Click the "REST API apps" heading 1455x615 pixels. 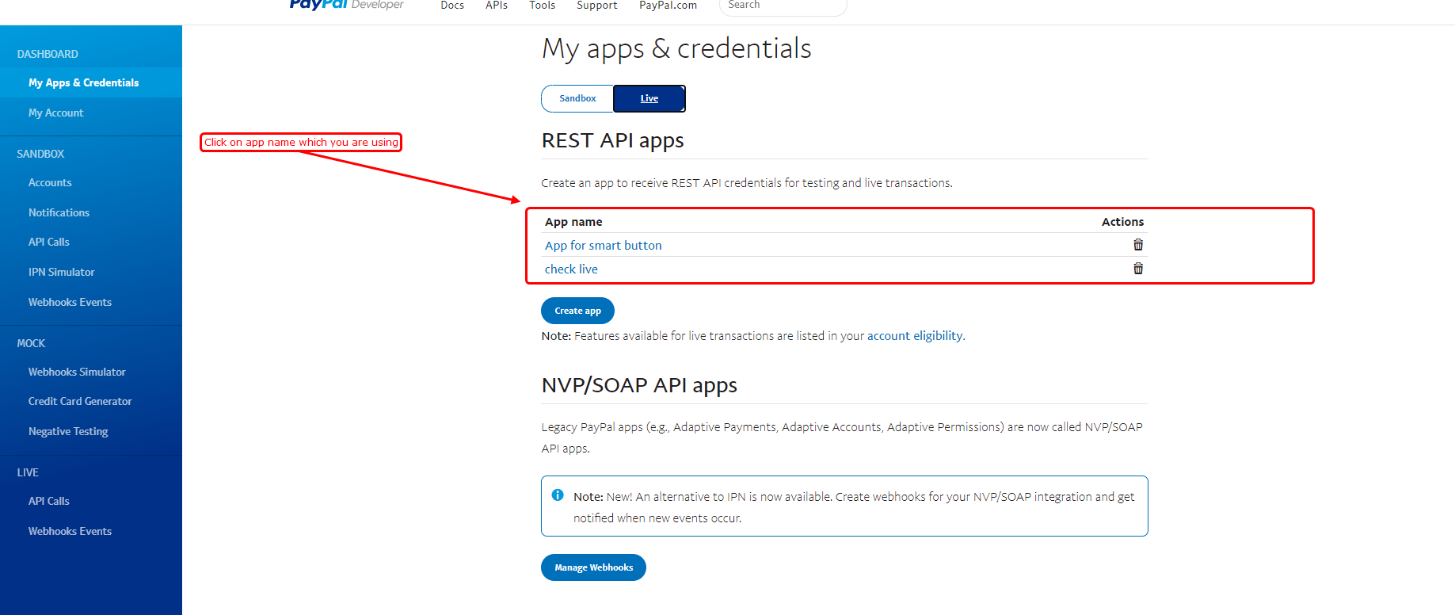point(612,140)
